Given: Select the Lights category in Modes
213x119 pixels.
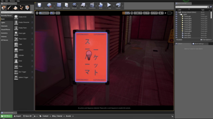Looking at the screenshot, I should pos(3,22).
